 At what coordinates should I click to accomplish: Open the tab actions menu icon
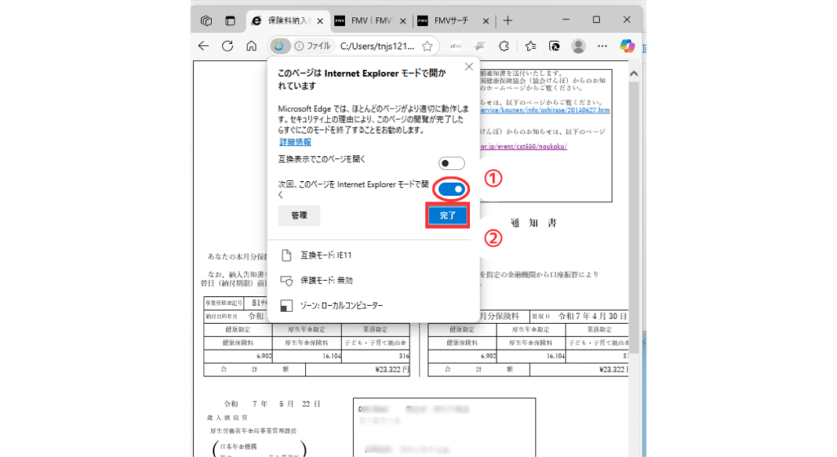230,20
